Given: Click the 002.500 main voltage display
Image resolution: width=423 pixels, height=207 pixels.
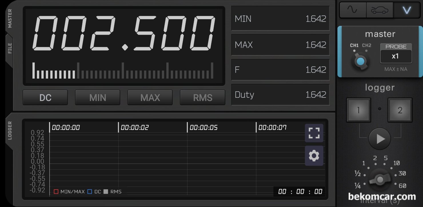Looking at the screenshot, I should click(x=124, y=34).
